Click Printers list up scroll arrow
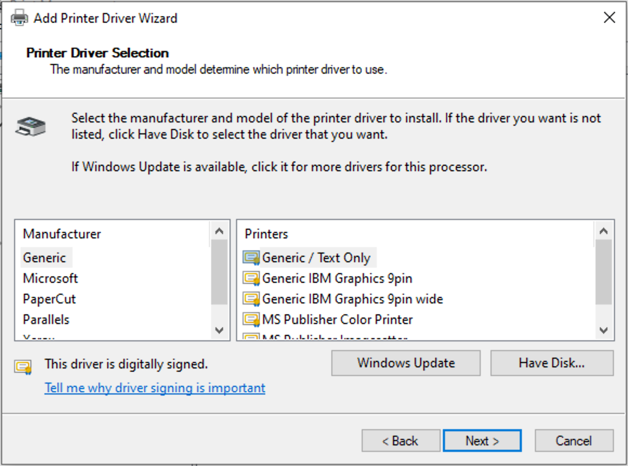The image size is (628, 466). 604,231
